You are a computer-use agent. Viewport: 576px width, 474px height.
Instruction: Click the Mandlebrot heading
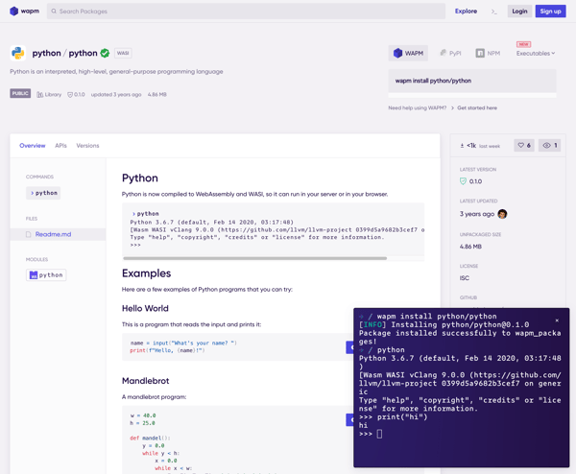[x=146, y=381]
